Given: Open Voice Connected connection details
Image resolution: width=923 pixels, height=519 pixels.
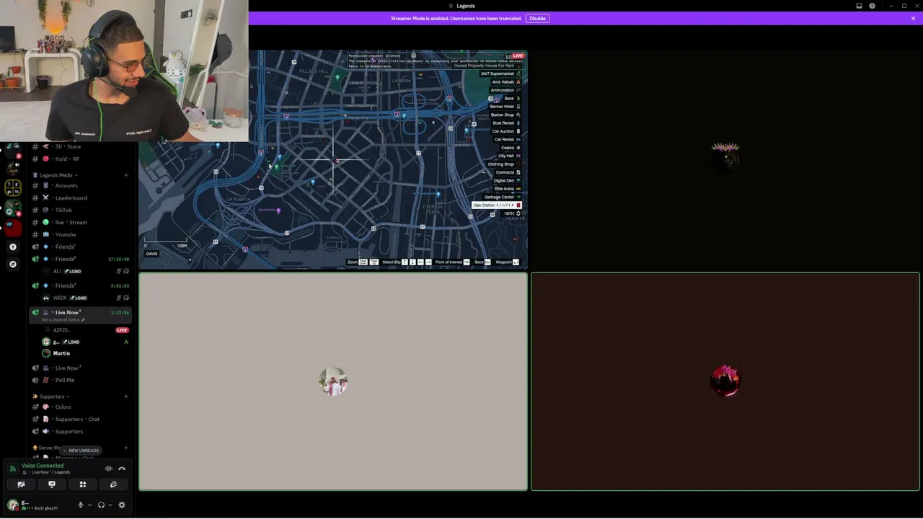Looking at the screenshot, I should [43, 466].
